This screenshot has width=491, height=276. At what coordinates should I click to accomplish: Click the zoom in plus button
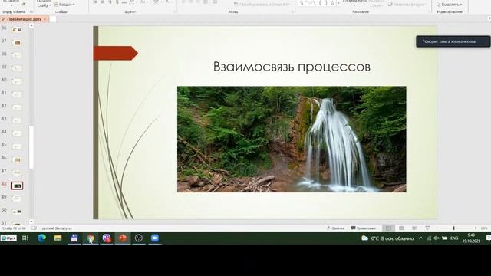[x=476, y=228]
